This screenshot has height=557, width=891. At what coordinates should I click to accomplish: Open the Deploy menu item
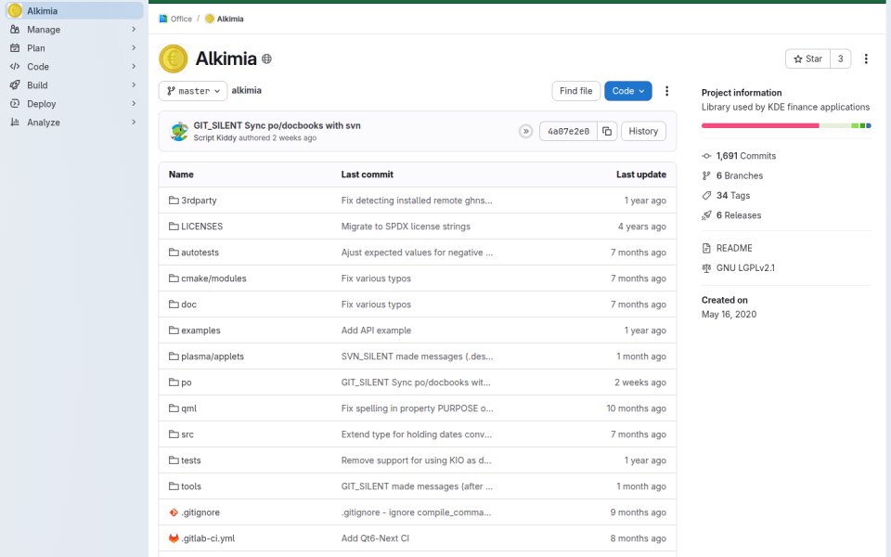(x=74, y=104)
